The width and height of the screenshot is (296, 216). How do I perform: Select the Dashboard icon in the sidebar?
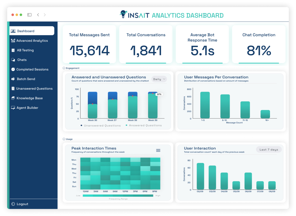pos(14,31)
